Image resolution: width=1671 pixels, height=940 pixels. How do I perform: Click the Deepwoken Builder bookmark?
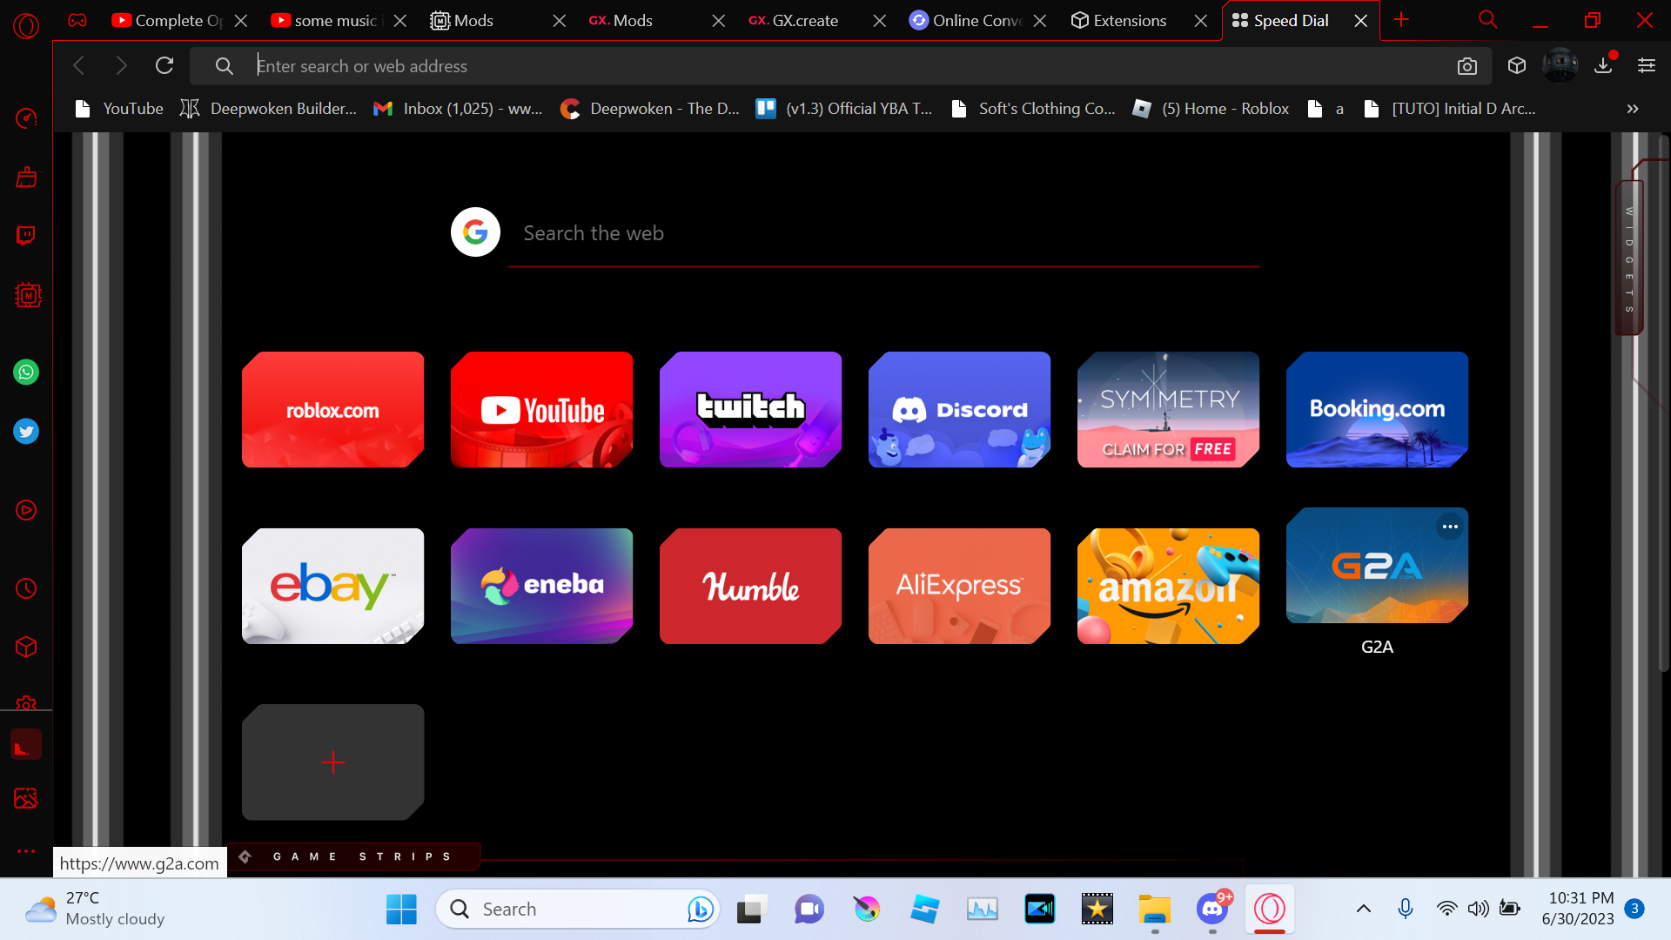(x=270, y=109)
